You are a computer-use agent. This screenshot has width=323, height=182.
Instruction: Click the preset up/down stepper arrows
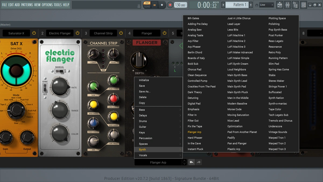pyautogui.click(x=184, y=162)
